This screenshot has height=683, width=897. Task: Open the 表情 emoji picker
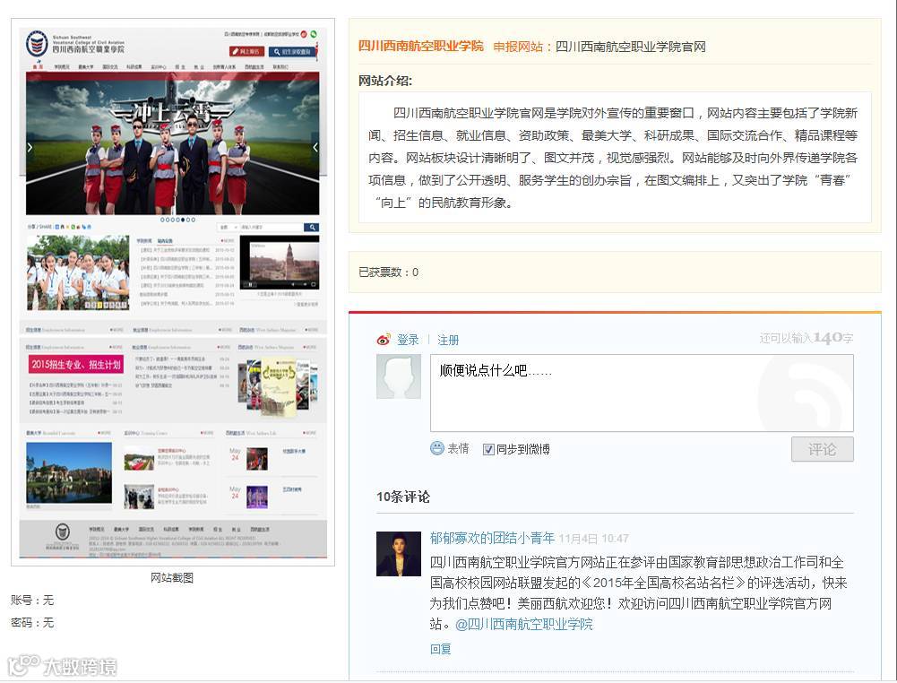point(450,449)
